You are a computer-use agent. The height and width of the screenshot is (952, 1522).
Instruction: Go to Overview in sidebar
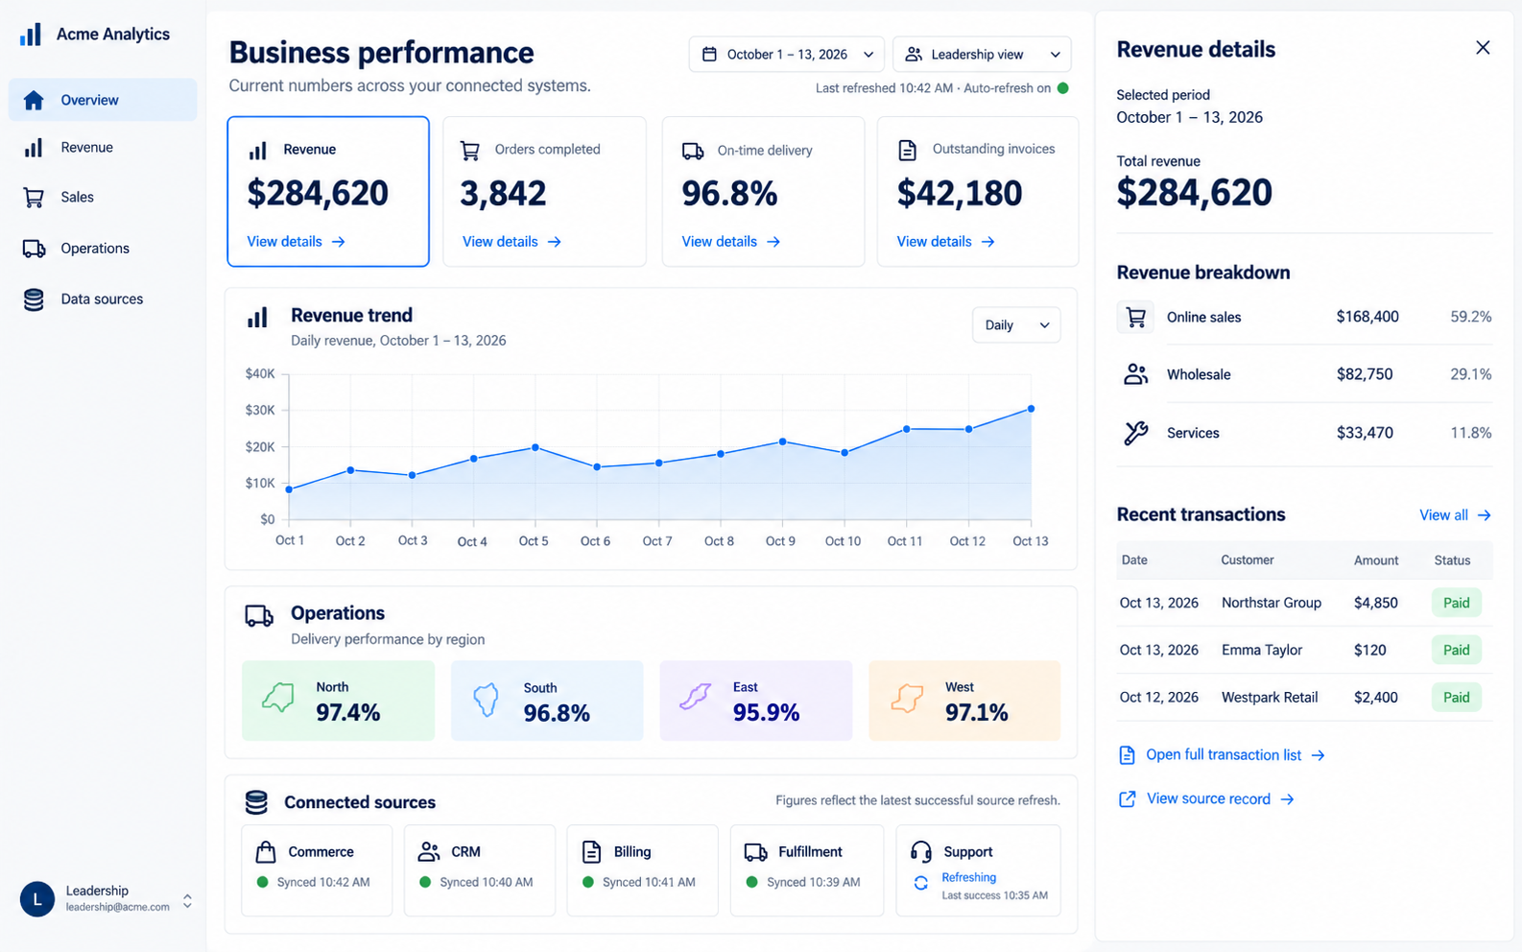click(103, 100)
